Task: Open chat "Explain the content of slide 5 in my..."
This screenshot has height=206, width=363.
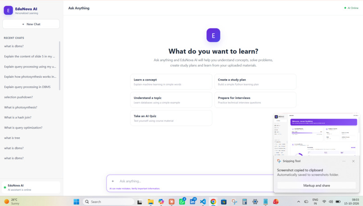Action: 30,56
